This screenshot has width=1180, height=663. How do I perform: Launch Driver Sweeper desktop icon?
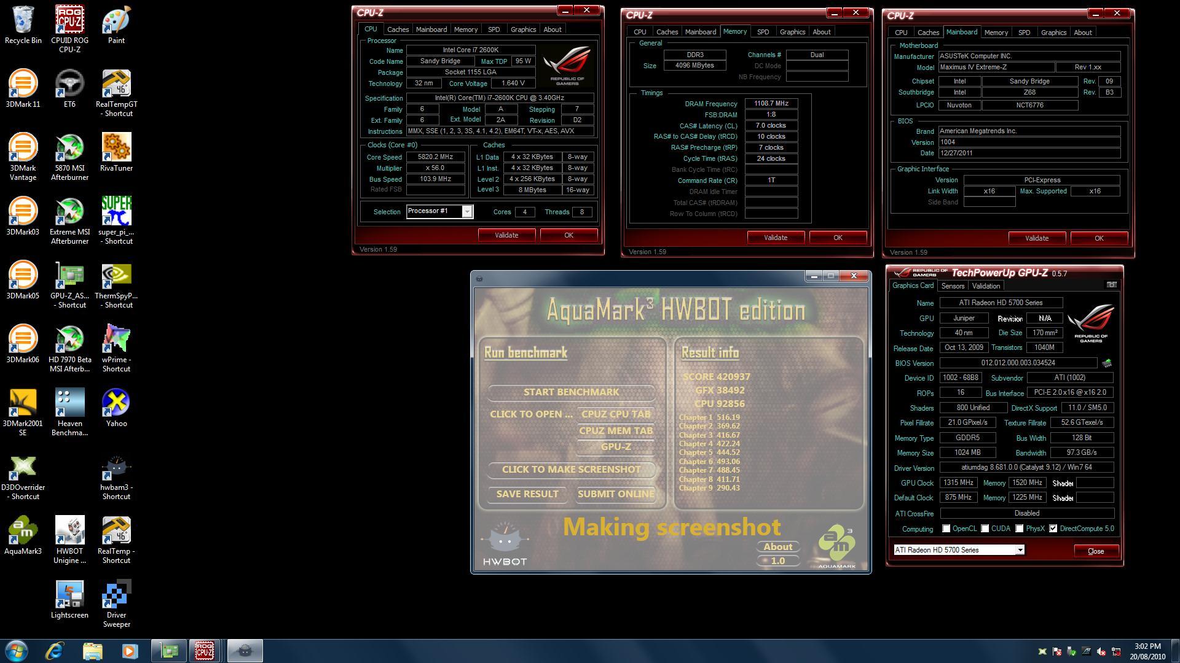[x=116, y=603]
